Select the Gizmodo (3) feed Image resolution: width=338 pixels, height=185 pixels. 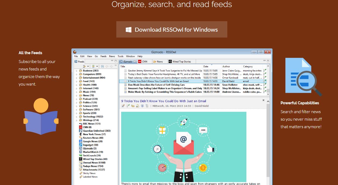pyautogui.click(x=89, y=149)
